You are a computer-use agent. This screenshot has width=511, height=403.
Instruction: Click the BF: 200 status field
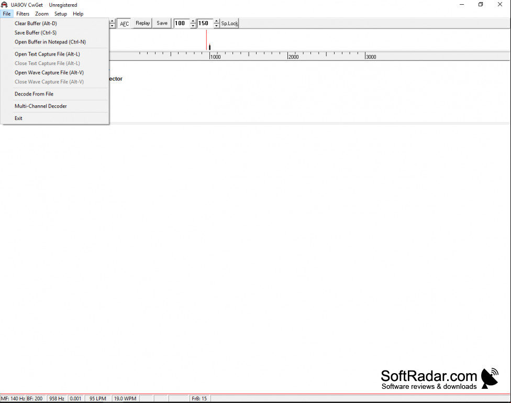pos(35,398)
